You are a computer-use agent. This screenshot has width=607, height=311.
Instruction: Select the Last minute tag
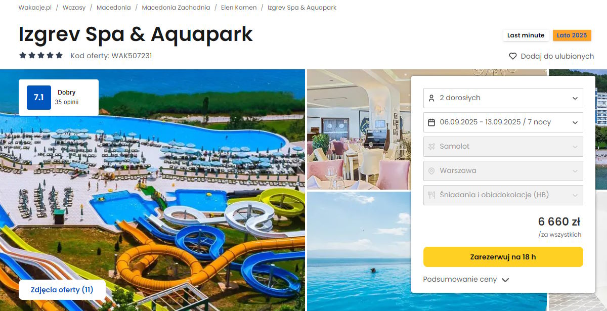(x=526, y=35)
